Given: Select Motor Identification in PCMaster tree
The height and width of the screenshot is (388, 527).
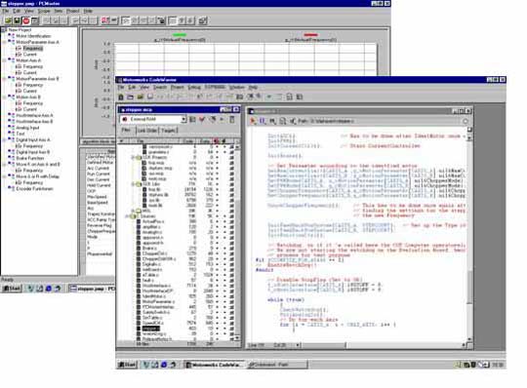Looking at the screenshot, I should pos(33,36).
